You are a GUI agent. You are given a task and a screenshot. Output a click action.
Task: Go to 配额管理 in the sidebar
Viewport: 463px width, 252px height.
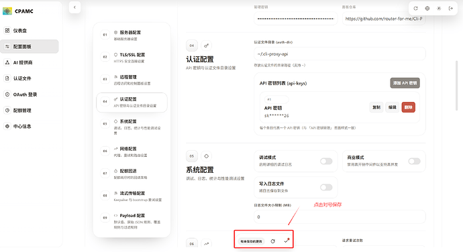[30, 111]
